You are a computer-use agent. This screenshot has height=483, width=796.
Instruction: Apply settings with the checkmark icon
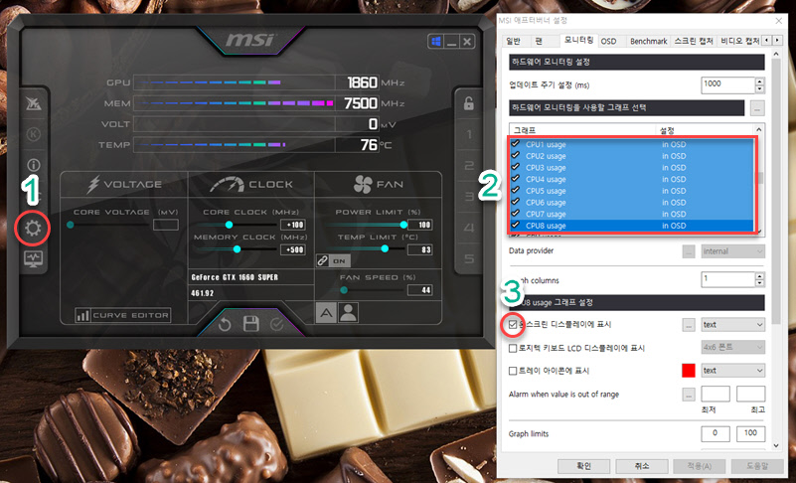click(276, 324)
